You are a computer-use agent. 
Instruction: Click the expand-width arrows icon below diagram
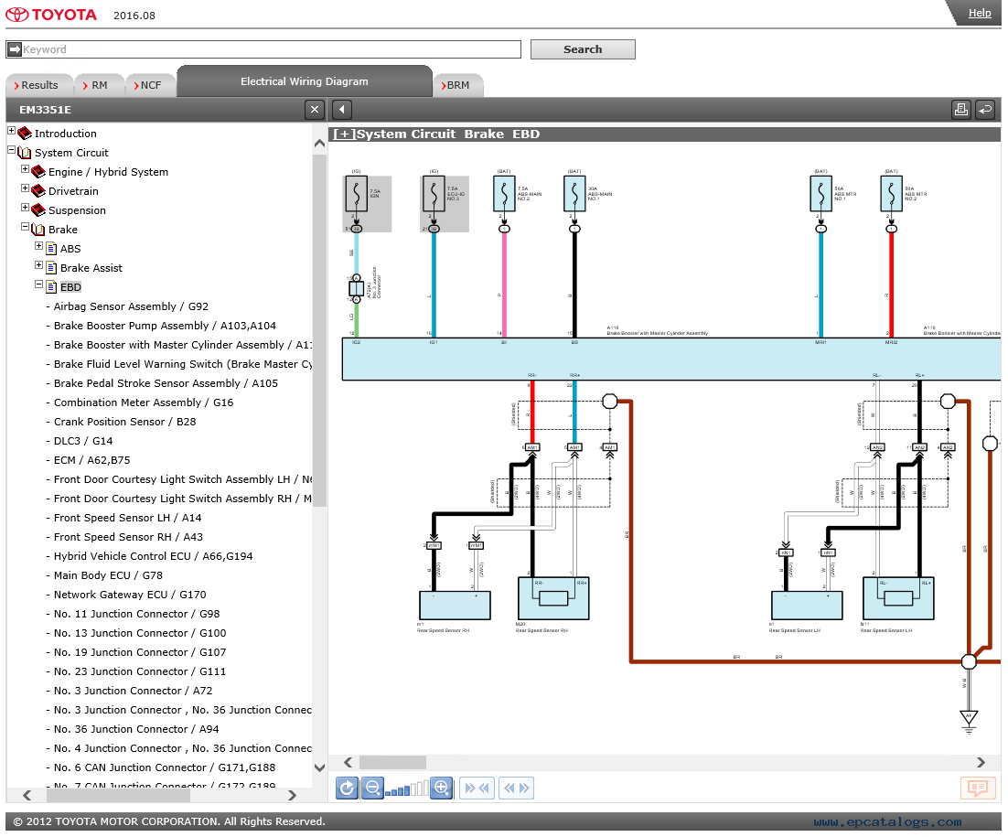[517, 788]
